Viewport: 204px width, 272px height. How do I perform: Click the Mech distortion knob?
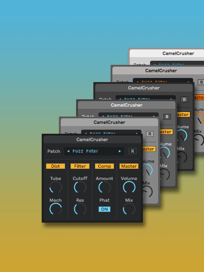[x=55, y=209]
